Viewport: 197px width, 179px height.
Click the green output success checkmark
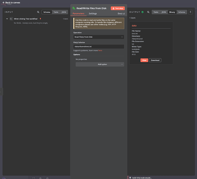coord(142,12)
